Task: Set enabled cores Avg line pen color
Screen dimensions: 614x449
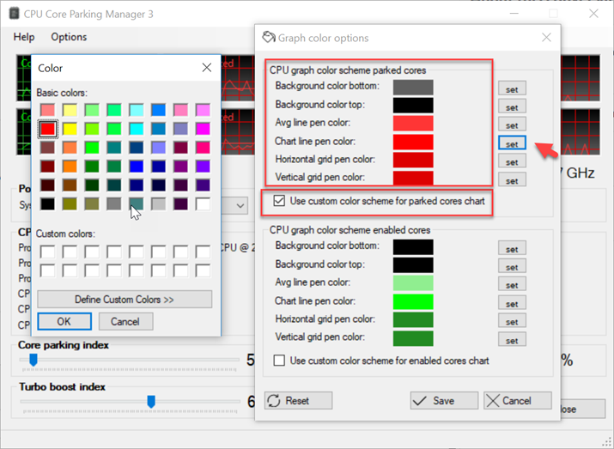Action: point(512,284)
